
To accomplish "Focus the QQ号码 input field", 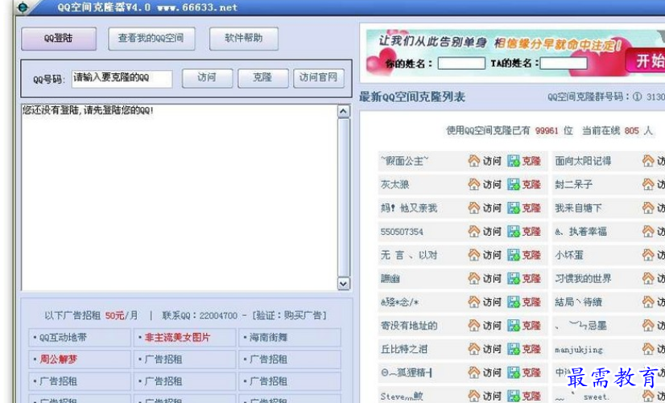I will click(122, 79).
